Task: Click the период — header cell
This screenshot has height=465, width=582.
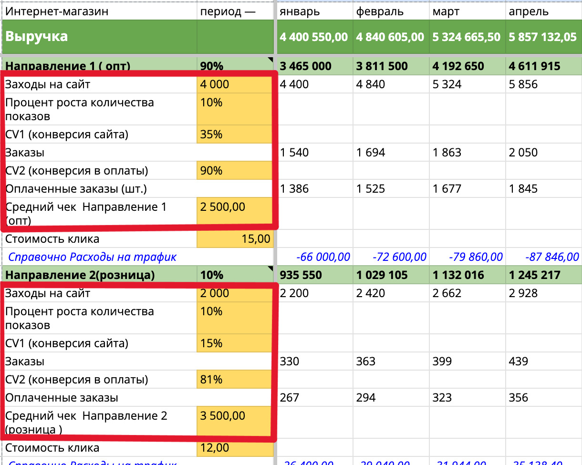Action: pyautogui.click(x=234, y=12)
